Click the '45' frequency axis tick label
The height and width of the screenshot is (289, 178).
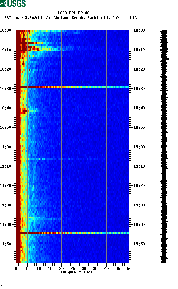click(x=118, y=269)
